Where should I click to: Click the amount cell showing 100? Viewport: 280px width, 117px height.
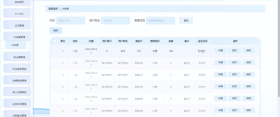pyautogui.click(x=171, y=51)
